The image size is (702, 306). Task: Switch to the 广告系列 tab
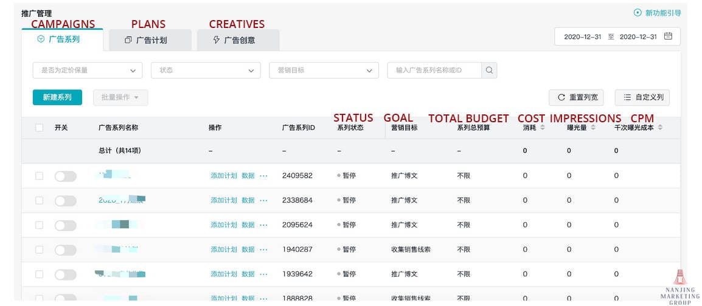pyautogui.click(x=62, y=40)
